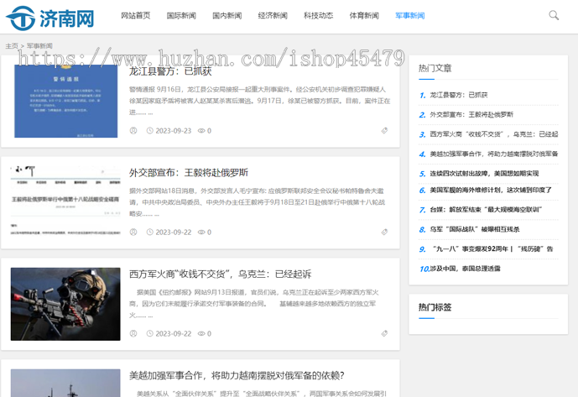Click the 王毅 article document thumbnail
The height and width of the screenshot is (397, 578).
coord(65,202)
